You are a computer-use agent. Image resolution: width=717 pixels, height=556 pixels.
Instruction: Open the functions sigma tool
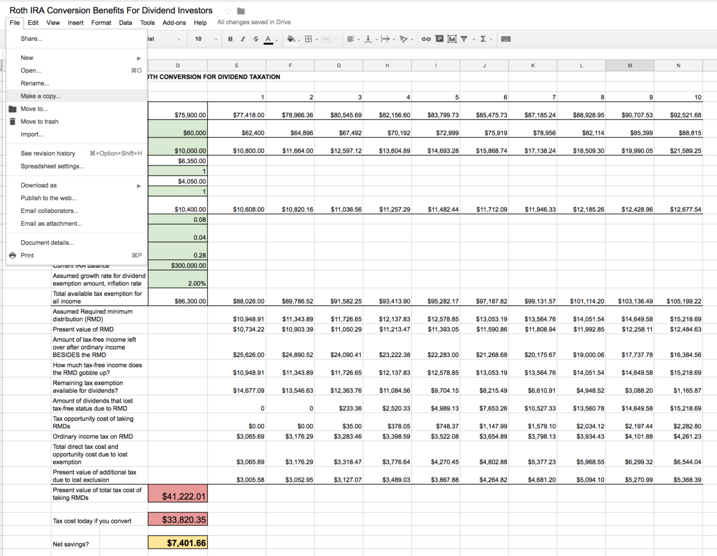click(483, 39)
